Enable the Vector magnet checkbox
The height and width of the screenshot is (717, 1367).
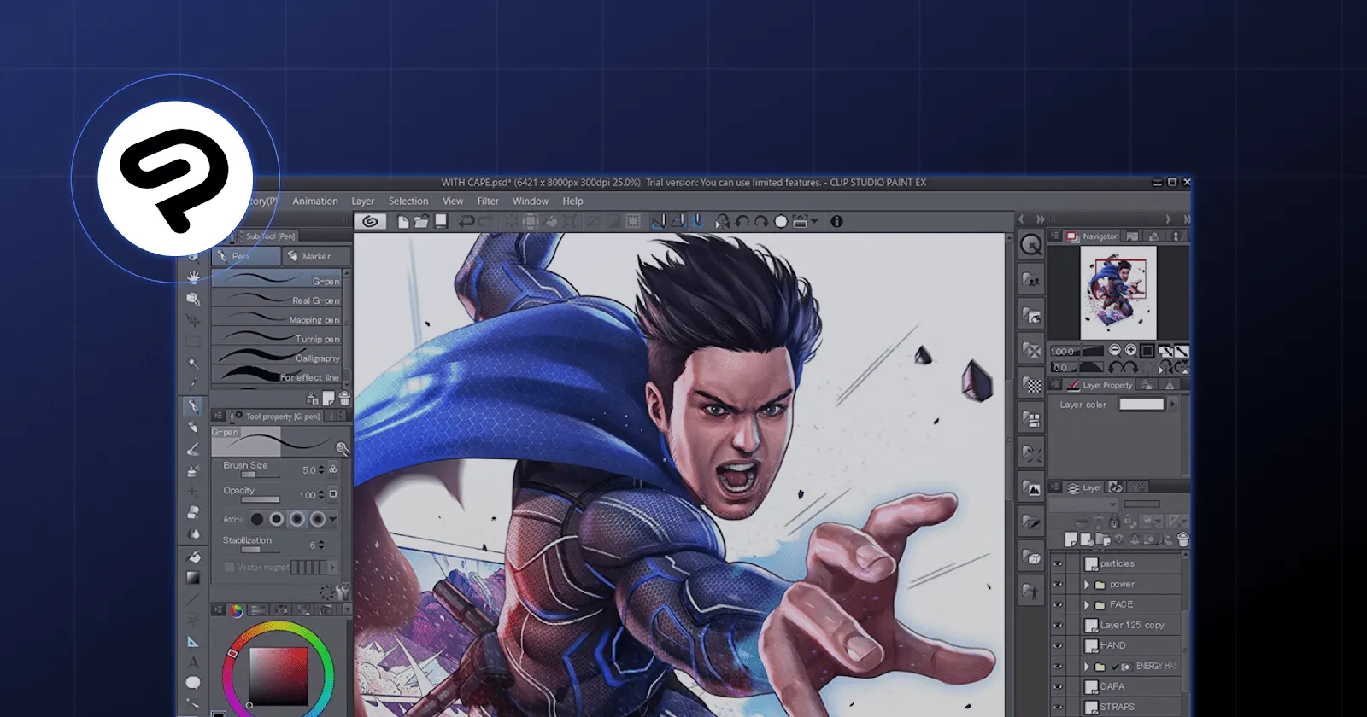pos(229,567)
